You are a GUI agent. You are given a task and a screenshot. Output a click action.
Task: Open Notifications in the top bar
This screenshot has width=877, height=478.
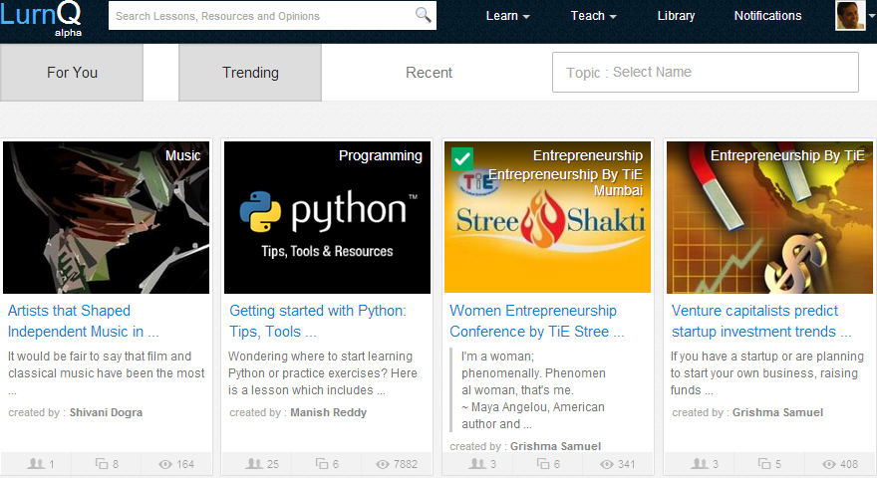pos(767,16)
